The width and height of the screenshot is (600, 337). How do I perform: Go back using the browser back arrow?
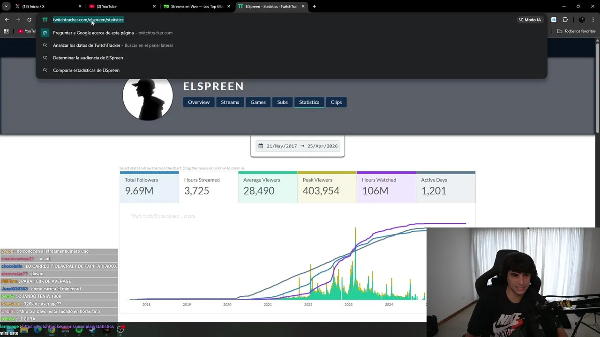pyautogui.click(x=7, y=20)
